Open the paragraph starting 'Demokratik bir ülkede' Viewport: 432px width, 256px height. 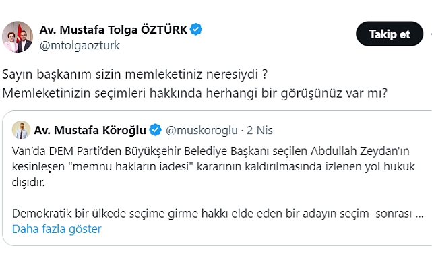pos(218,214)
